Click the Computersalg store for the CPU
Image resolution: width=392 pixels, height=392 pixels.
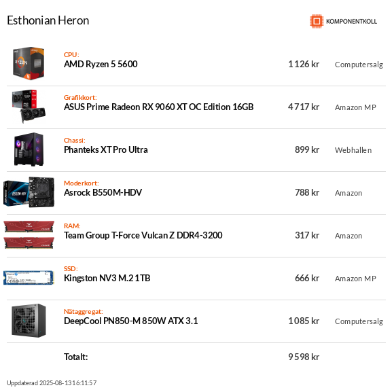359,65
